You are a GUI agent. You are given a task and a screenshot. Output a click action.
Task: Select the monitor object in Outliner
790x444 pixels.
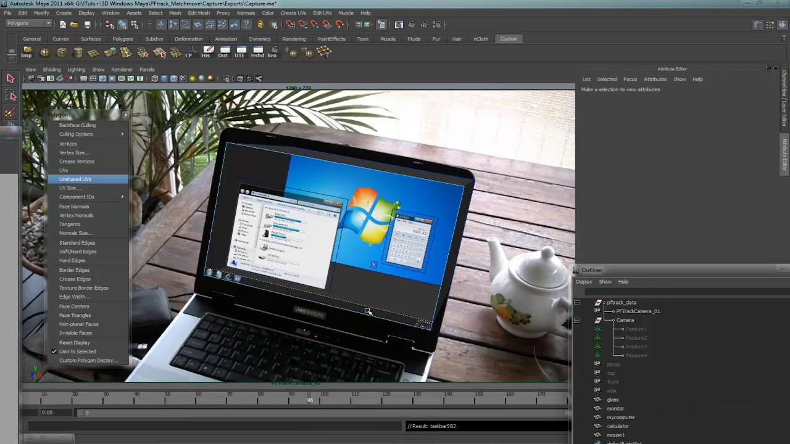click(615, 408)
